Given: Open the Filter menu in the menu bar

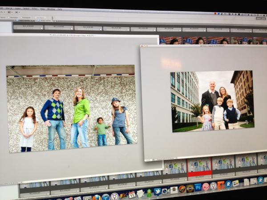Looking at the screenshot, I should coord(35,9).
